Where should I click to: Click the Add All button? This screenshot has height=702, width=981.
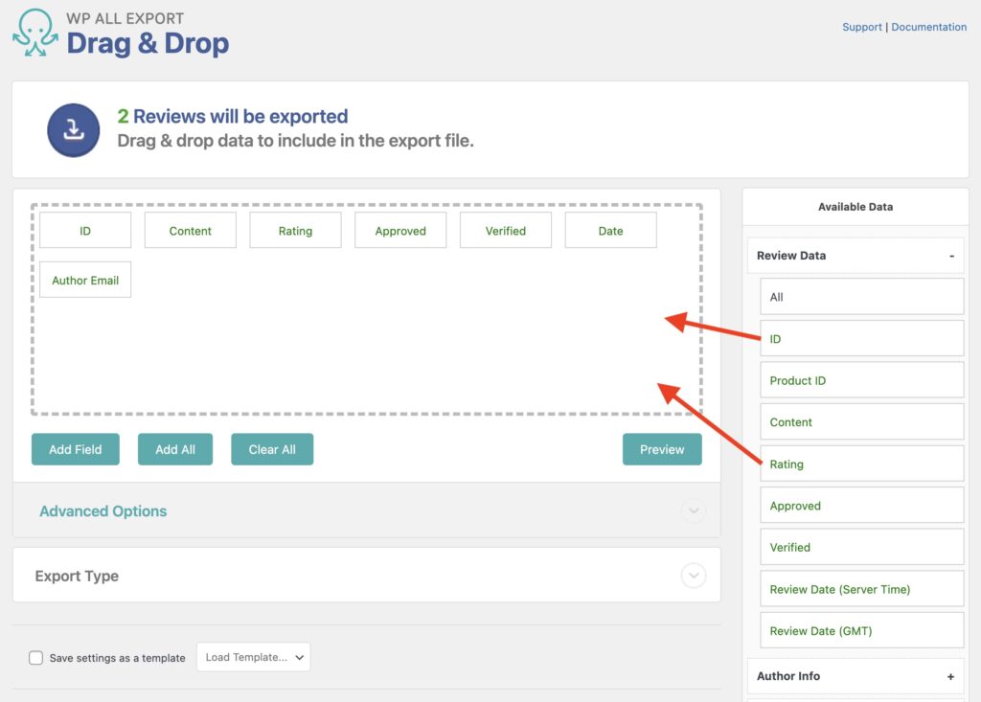tap(174, 449)
